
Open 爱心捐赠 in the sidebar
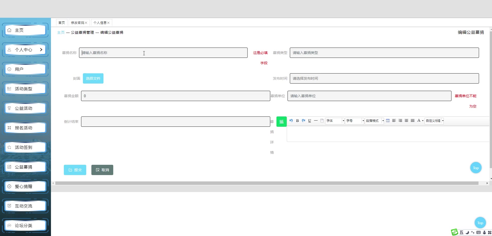[25, 186]
